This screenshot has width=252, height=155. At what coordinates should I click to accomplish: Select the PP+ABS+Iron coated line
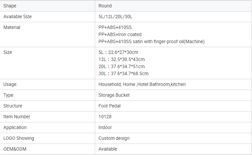[x=120, y=34]
